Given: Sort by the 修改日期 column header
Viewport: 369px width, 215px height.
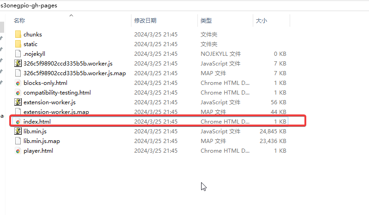Looking at the screenshot, I should coord(145,20).
